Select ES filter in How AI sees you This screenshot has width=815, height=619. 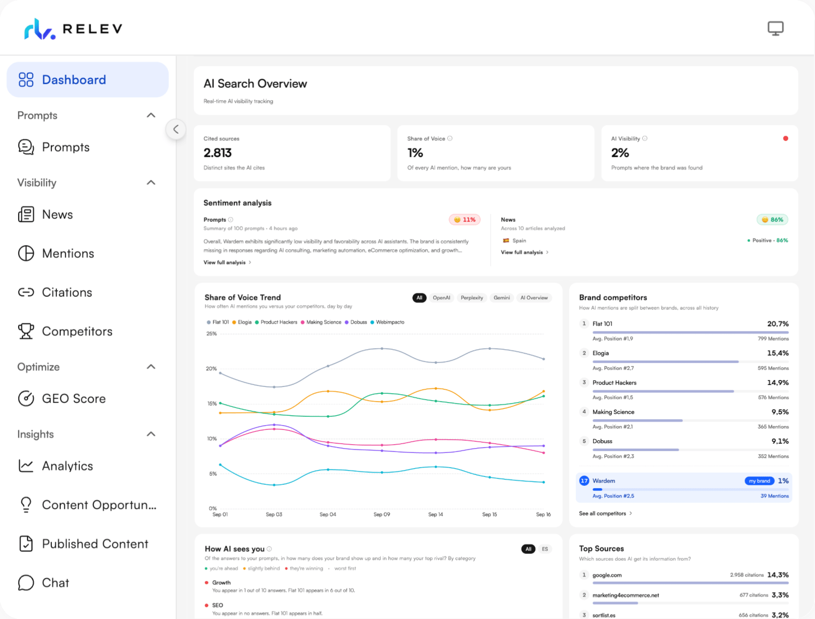coord(545,549)
